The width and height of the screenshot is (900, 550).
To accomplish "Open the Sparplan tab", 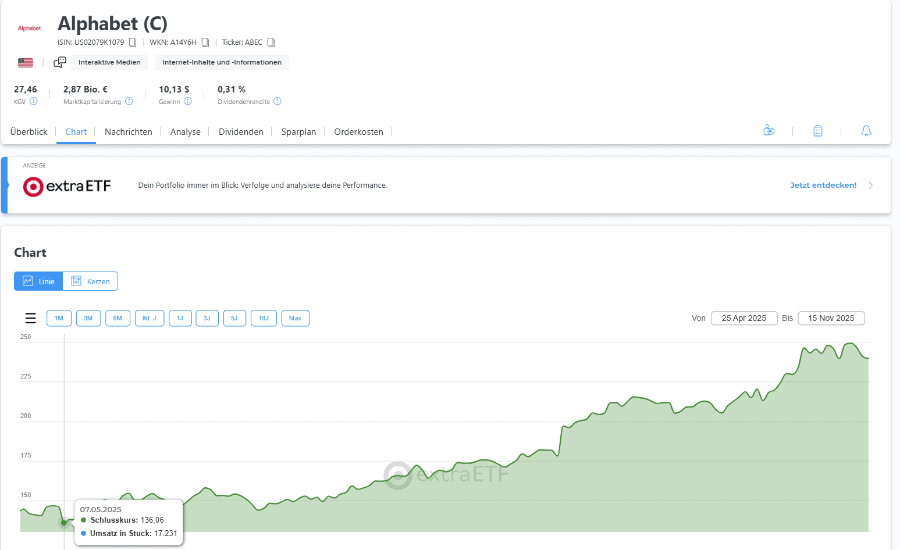I will (x=299, y=132).
